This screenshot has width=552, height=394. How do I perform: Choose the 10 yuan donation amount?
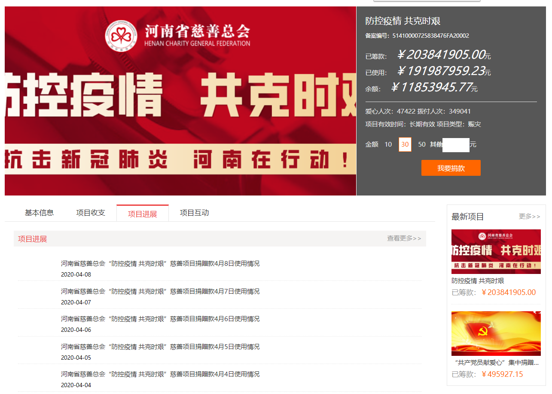pos(388,144)
